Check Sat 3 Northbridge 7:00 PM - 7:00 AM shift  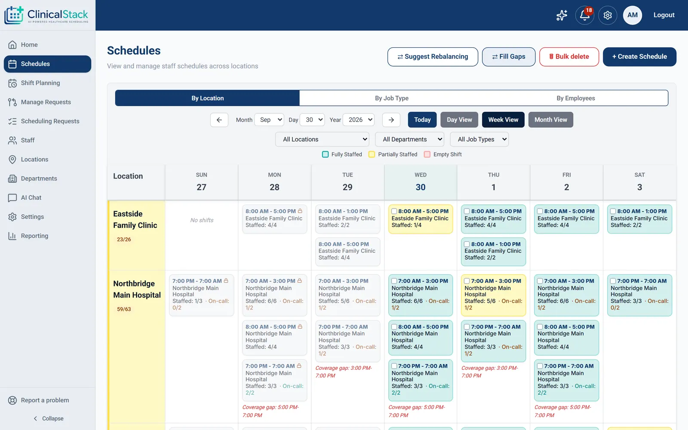pyautogui.click(x=613, y=281)
